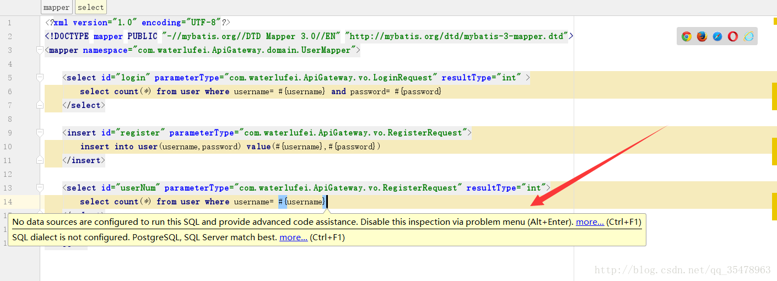Click 'insert into user' SQL text
This screenshot has width=777, height=281.
click(118, 147)
